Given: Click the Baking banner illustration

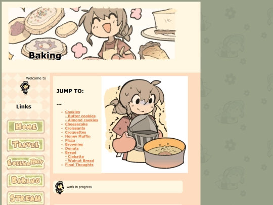Looking at the screenshot, I should [x=92, y=33].
